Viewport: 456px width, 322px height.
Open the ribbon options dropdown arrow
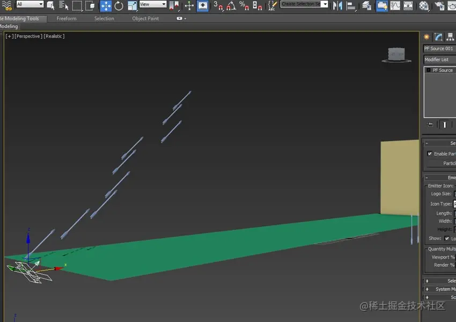(x=181, y=18)
